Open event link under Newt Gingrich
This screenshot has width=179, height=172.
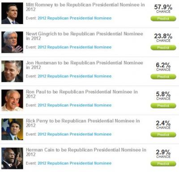tap(75, 47)
